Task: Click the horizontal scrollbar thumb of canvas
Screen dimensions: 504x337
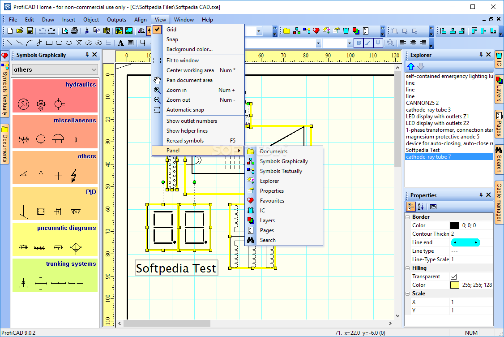Action: pyautogui.click(x=167, y=323)
